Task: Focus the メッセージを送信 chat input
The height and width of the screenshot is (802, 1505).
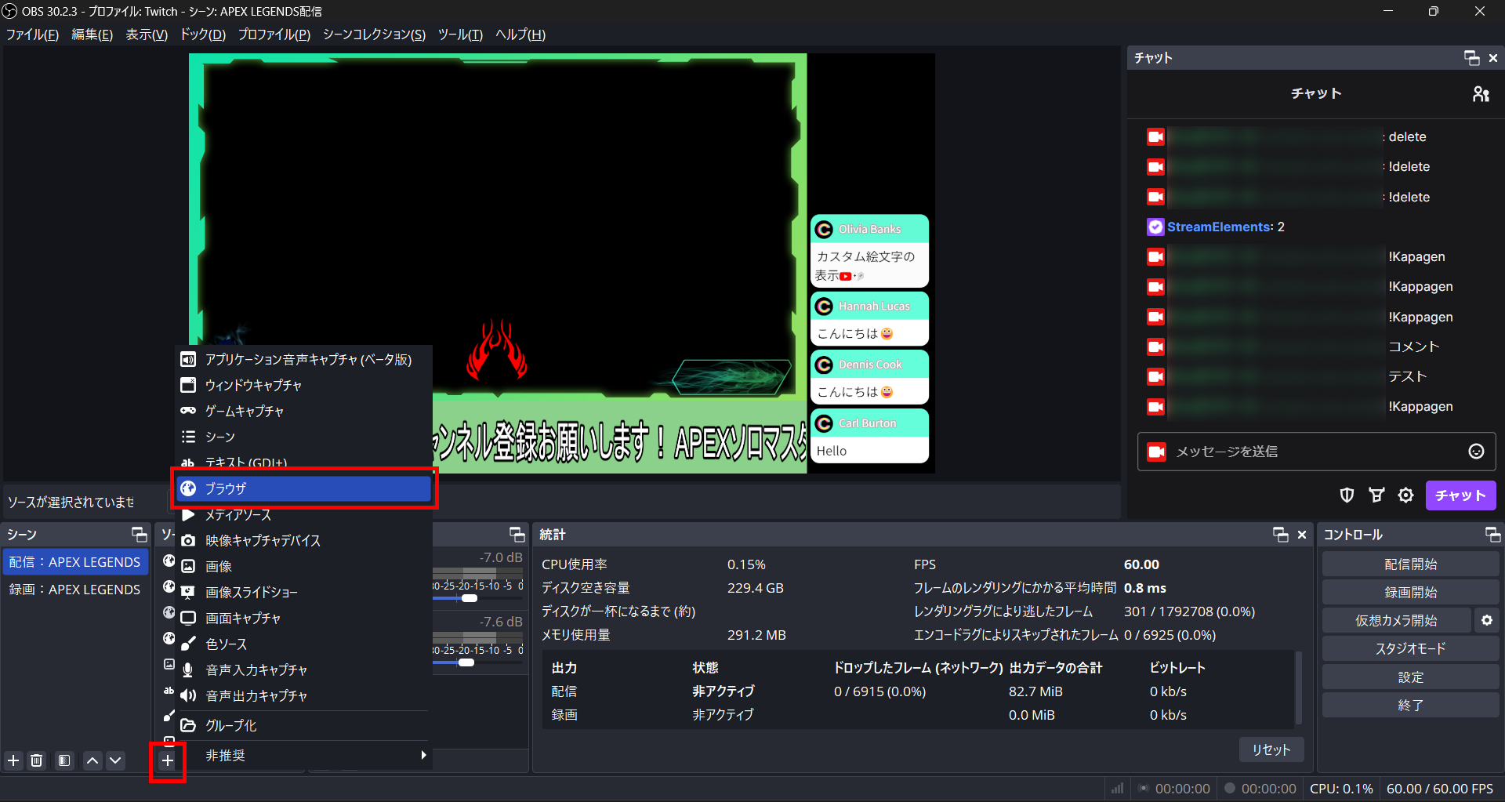Action: coord(1316,452)
